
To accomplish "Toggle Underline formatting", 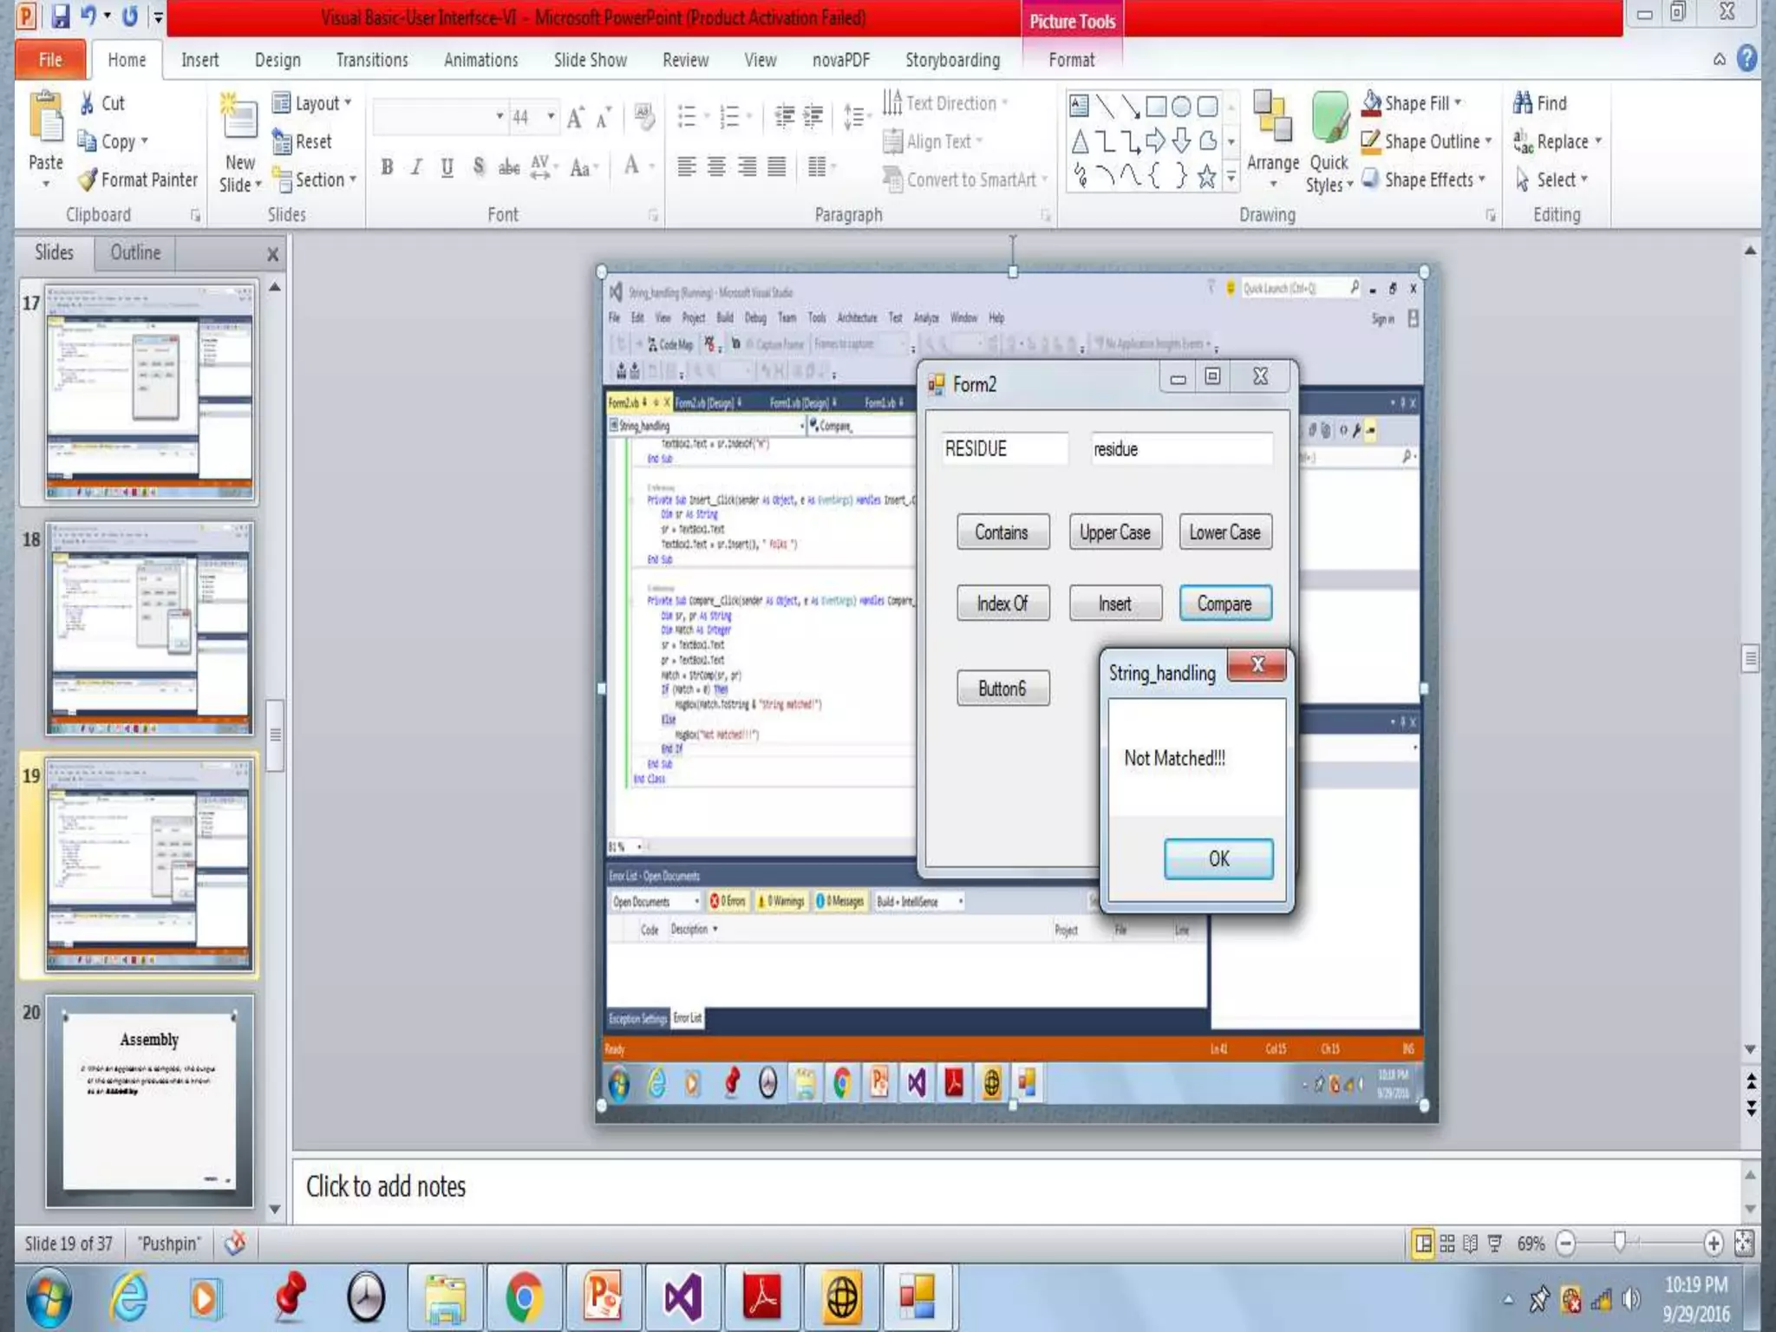I will 447,167.
